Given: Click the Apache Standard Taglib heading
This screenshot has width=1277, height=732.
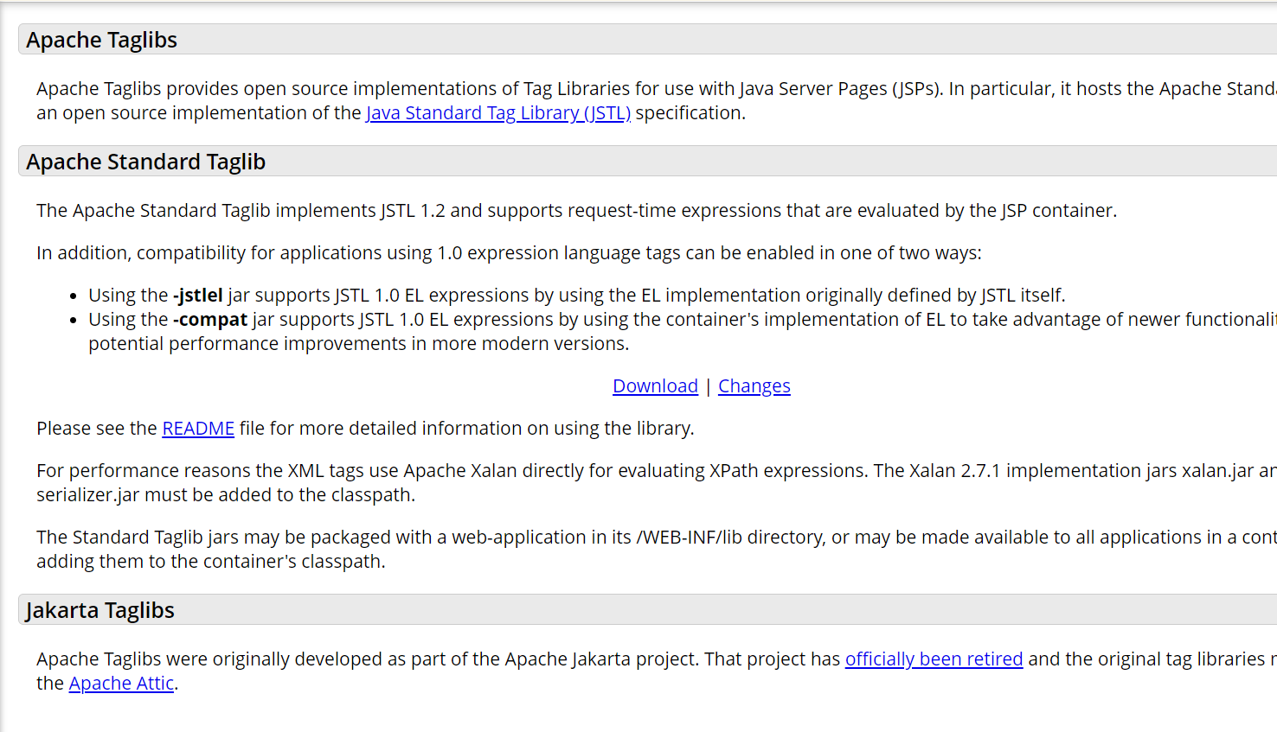Looking at the screenshot, I should (x=145, y=162).
